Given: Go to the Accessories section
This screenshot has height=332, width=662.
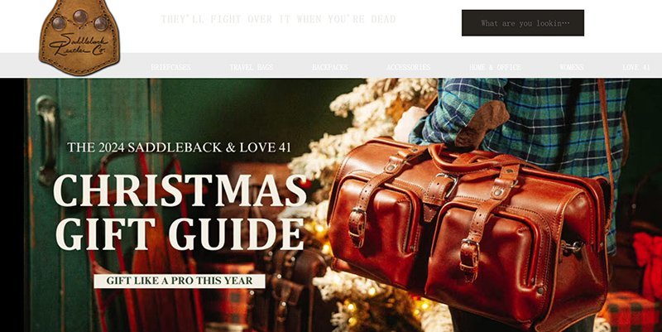Looking at the screenshot, I should point(408,67).
